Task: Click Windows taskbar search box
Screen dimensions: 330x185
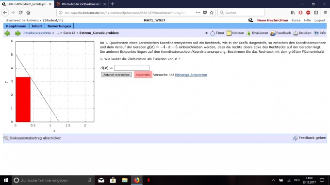Action: pyautogui.click(x=52, y=180)
